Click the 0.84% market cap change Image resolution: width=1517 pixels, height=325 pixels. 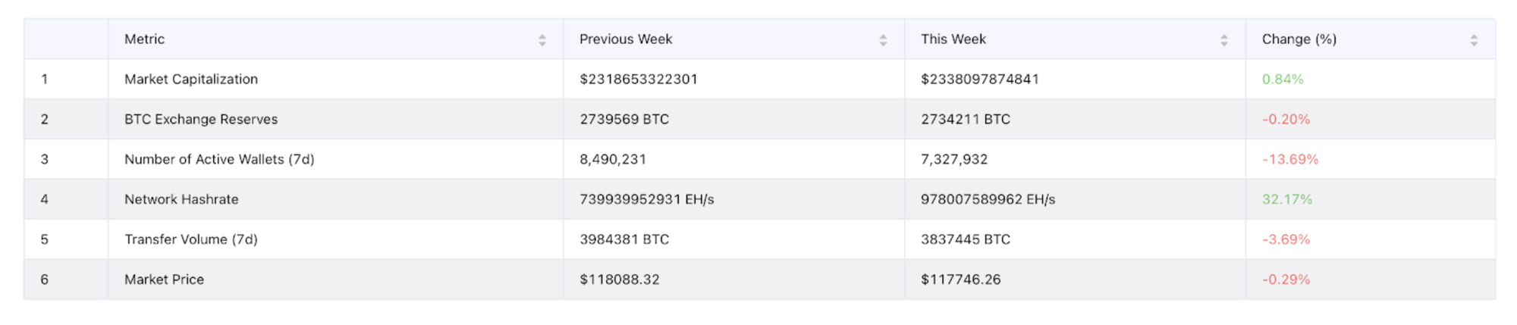click(x=1282, y=80)
